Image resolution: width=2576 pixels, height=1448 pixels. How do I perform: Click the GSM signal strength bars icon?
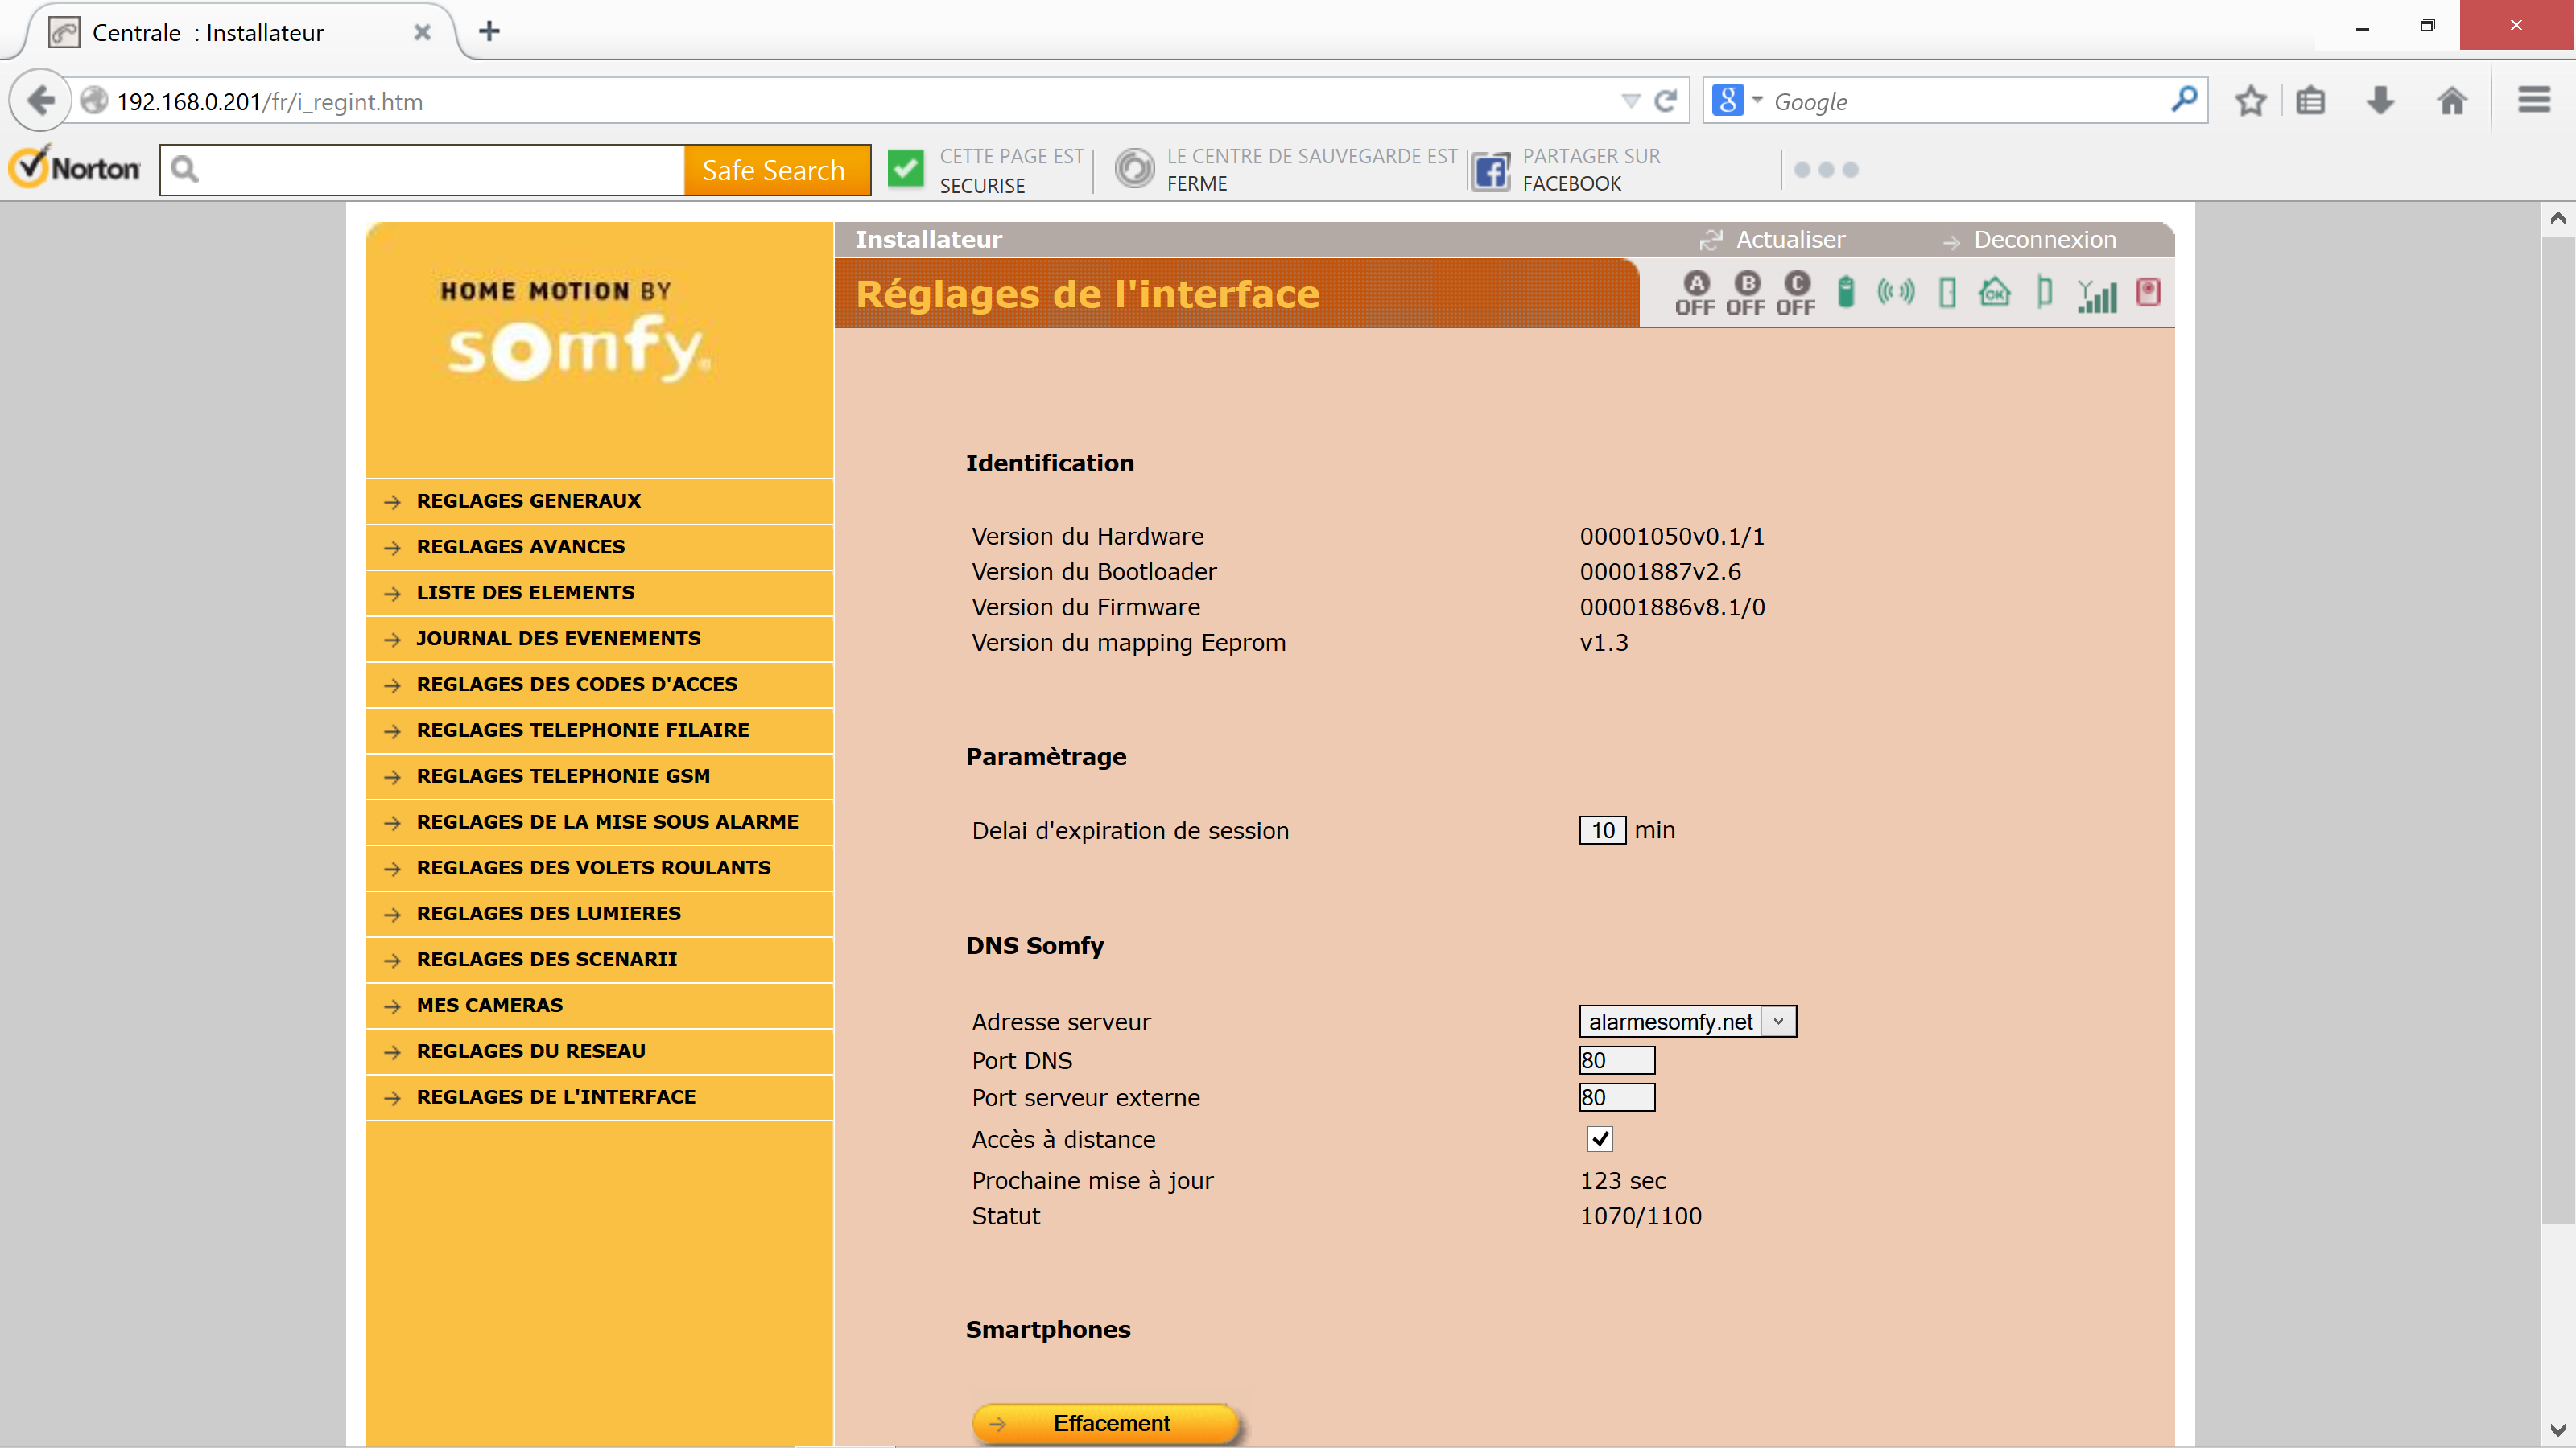pos(2097,294)
